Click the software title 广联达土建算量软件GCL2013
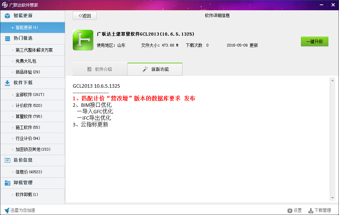Viewport: 339px width, 215px height. (145, 34)
